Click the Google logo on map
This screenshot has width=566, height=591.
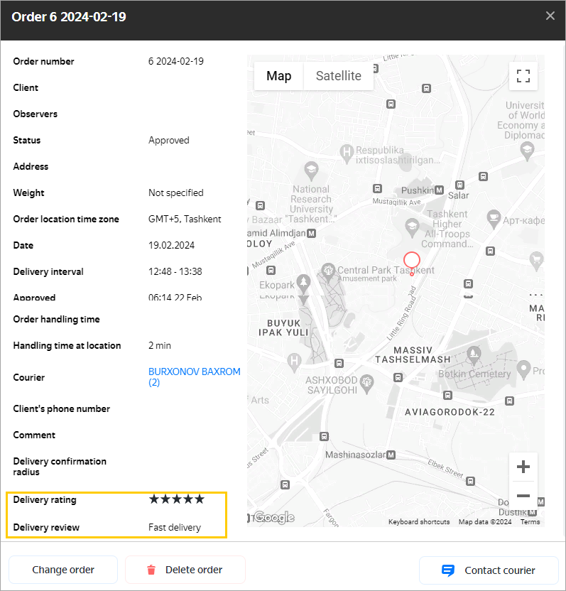click(x=273, y=517)
